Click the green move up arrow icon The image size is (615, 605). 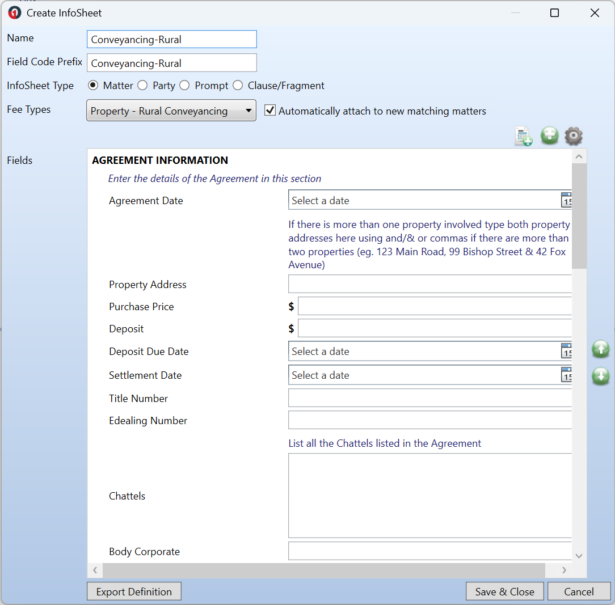(600, 349)
